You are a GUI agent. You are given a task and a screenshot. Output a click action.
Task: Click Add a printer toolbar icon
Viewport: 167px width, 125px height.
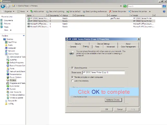[37, 11]
